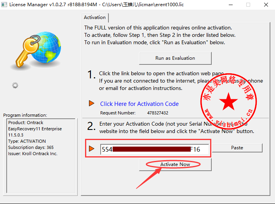The width and height of the screenshot is (275, 204).
Task: Click the License Manager title bar app icon
Action: click(x=4, y=5)
